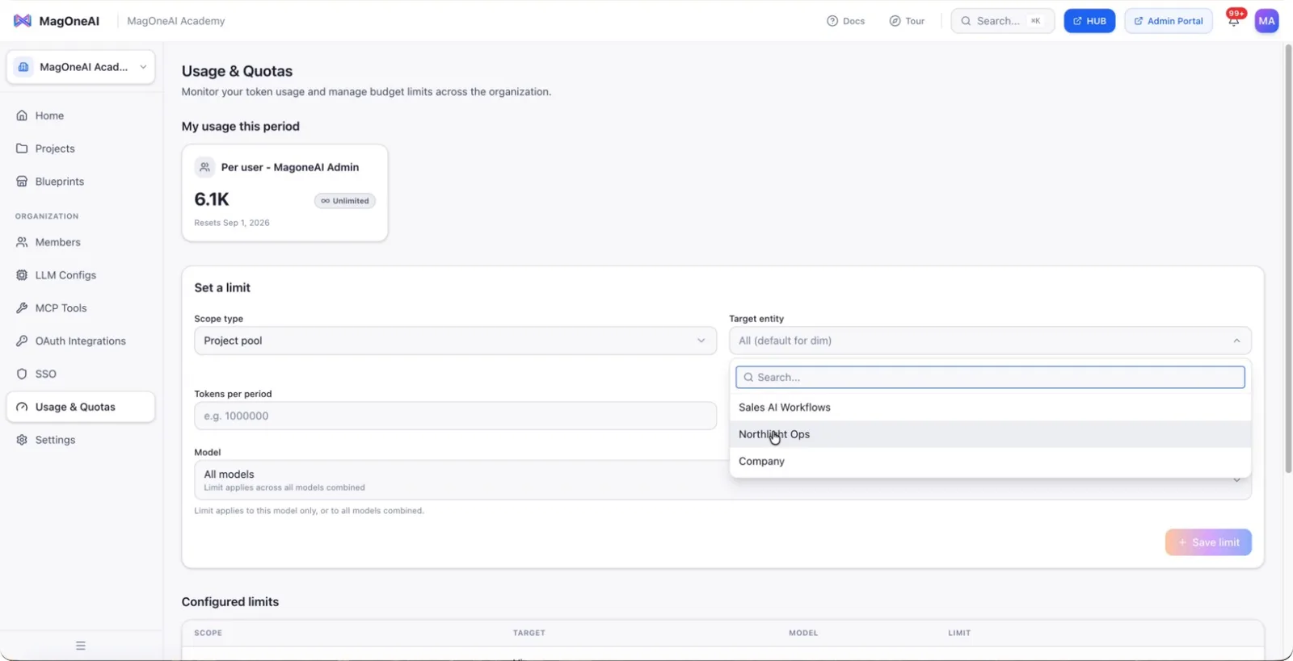Image resolution: width=1293 pixels, height=661 pixels.
Task: Focus the Tokens per period field
Action: click(x=455, y=416)
